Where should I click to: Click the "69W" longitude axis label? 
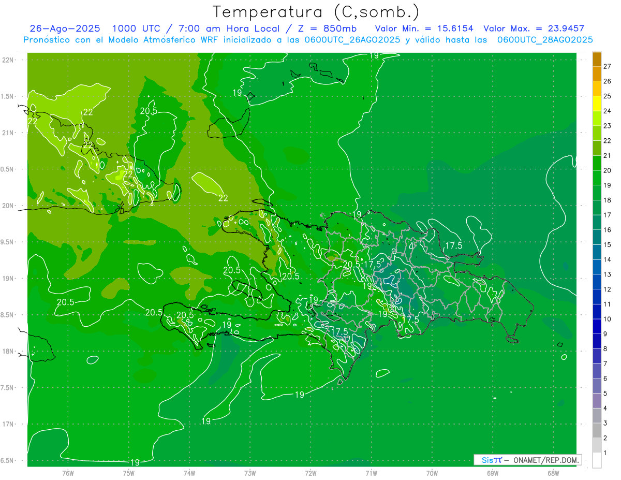point(492,473)
